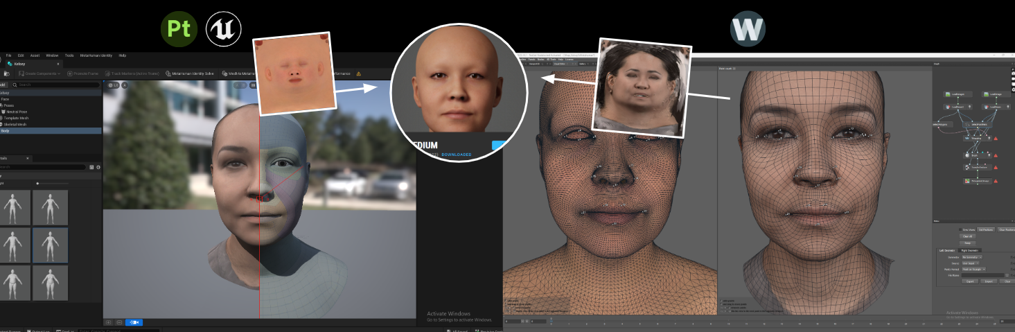
Task: Open the Lit view mode button in viewport
Action: click(x=113, y=85)
